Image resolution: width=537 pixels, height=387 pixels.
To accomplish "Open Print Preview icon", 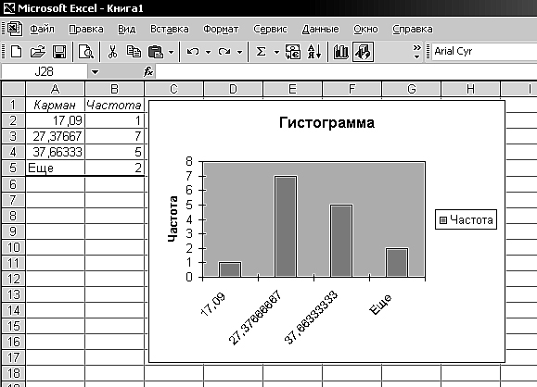I will [85, 52].
